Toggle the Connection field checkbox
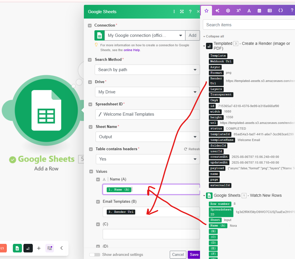Image resolution: width=295 pixels, height=259 pixels. click(90, 25)
